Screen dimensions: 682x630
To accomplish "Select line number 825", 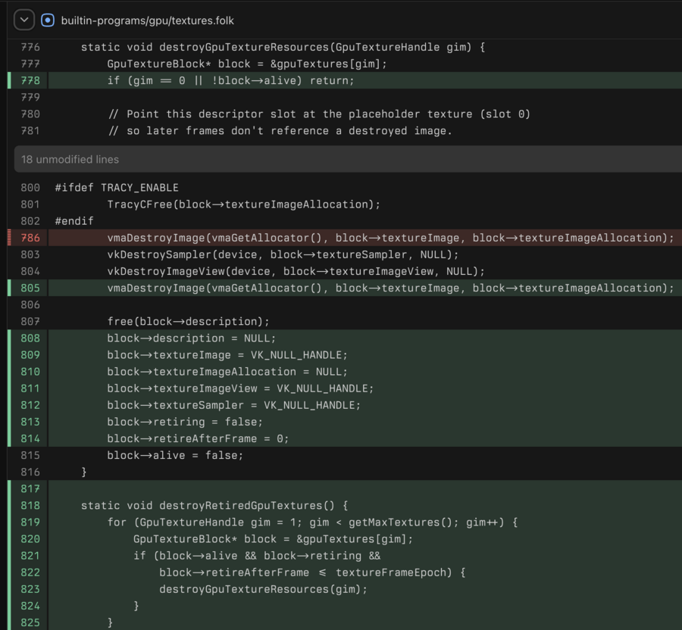I will tap(30, 622).
